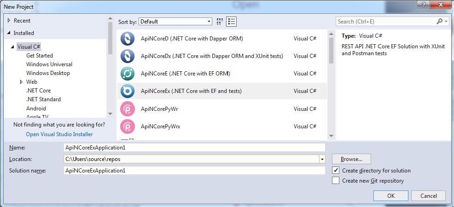454x207 pixels.
Task: Select the ApiNCoreDx template icon
Action: click(x=128, y=56)
